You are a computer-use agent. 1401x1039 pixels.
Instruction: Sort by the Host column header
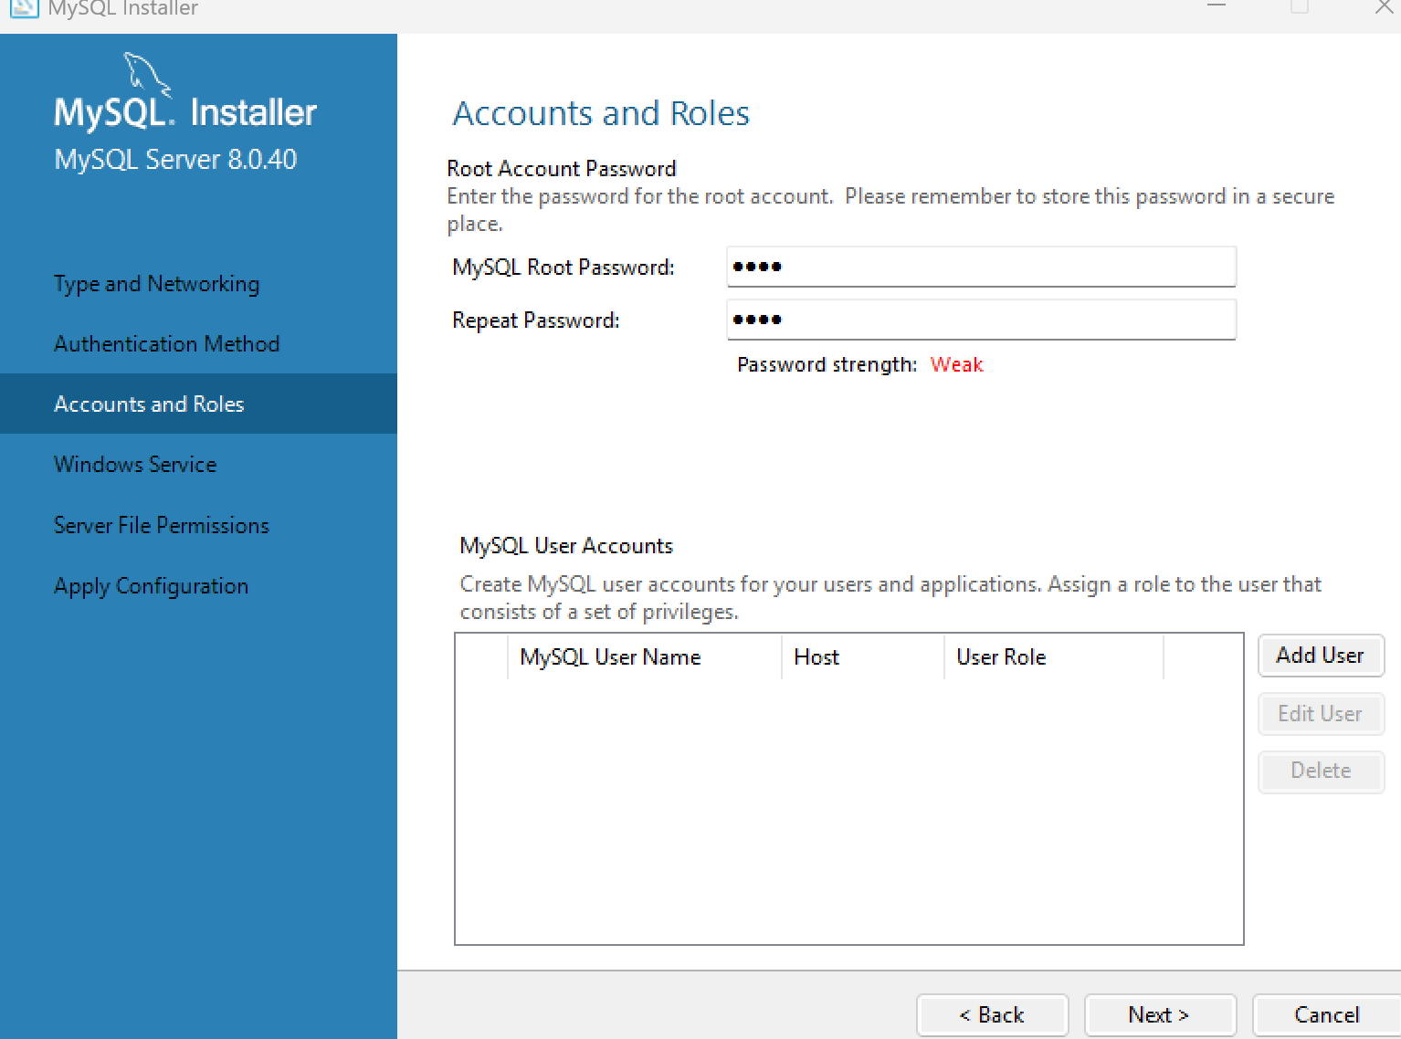[x=862, y=657]
